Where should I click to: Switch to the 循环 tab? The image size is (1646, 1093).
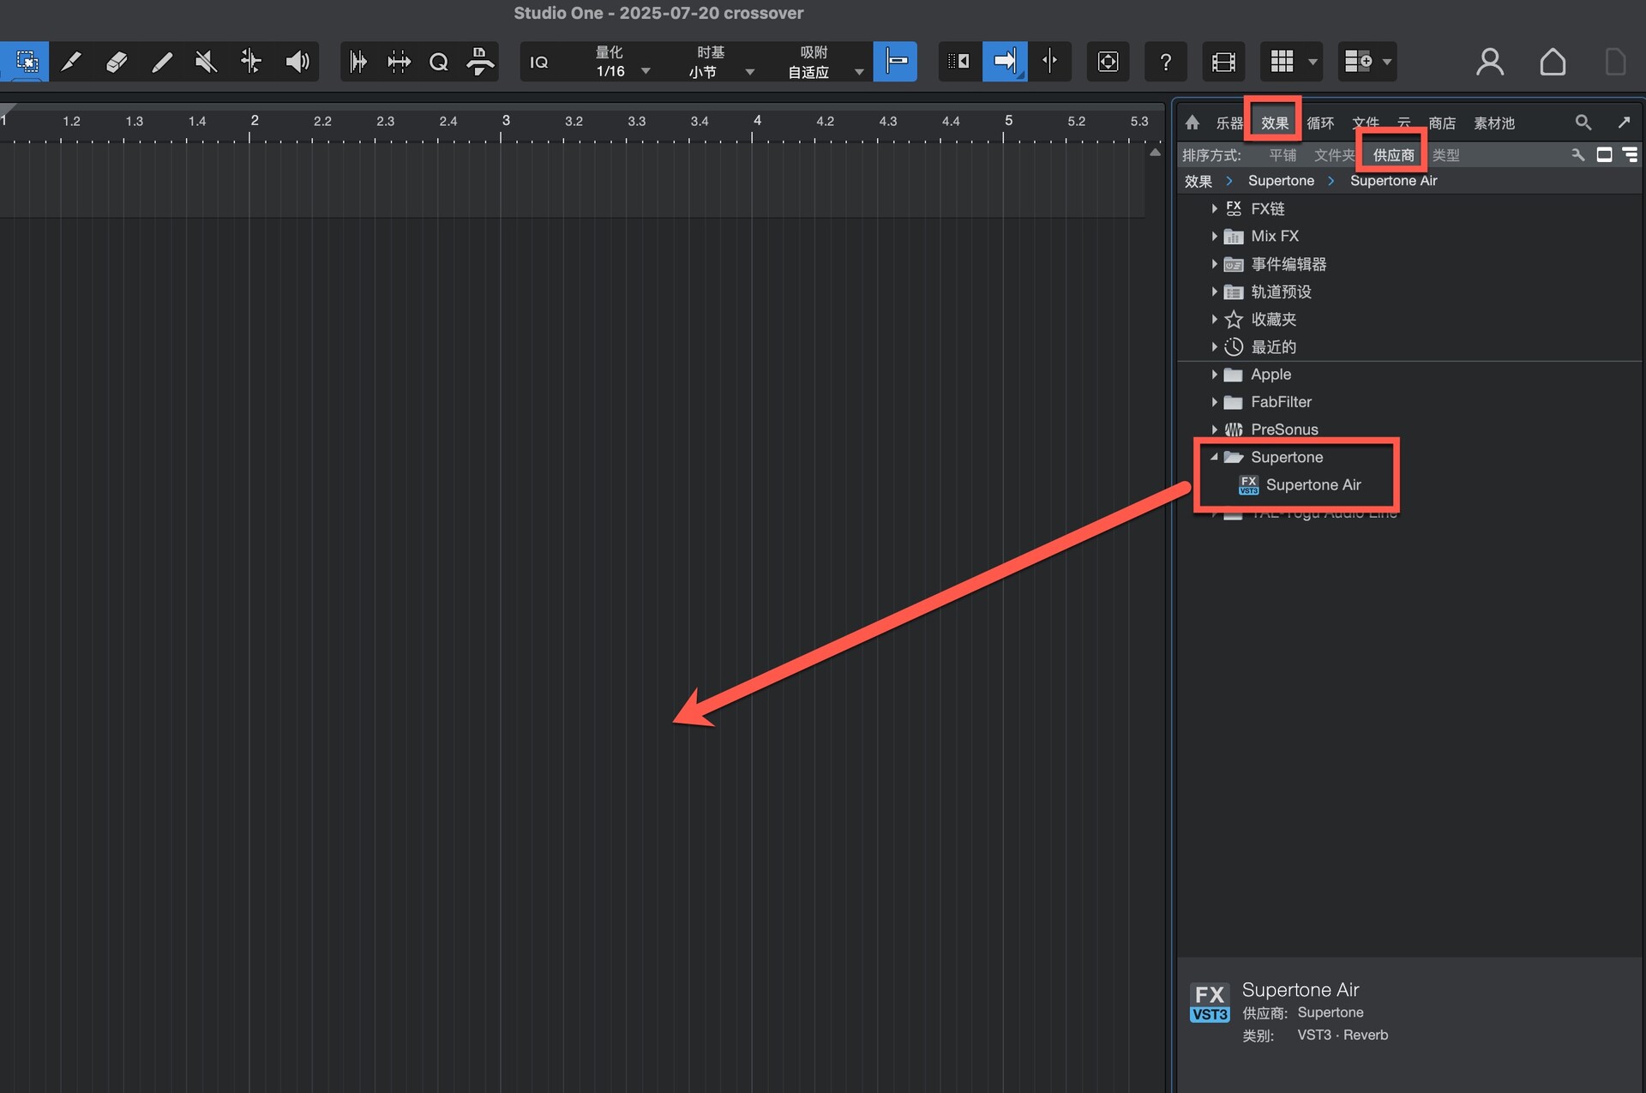[x=1320, y=123]
